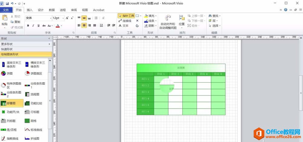Select the 绘制图表形状 stencil header

coord(26,54)
